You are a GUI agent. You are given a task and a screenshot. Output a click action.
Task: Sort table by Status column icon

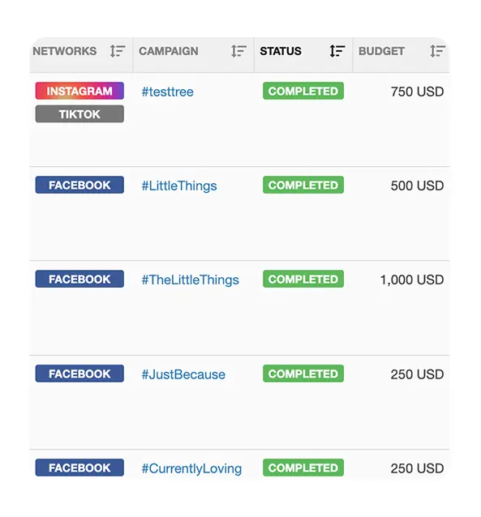point(337,51)
